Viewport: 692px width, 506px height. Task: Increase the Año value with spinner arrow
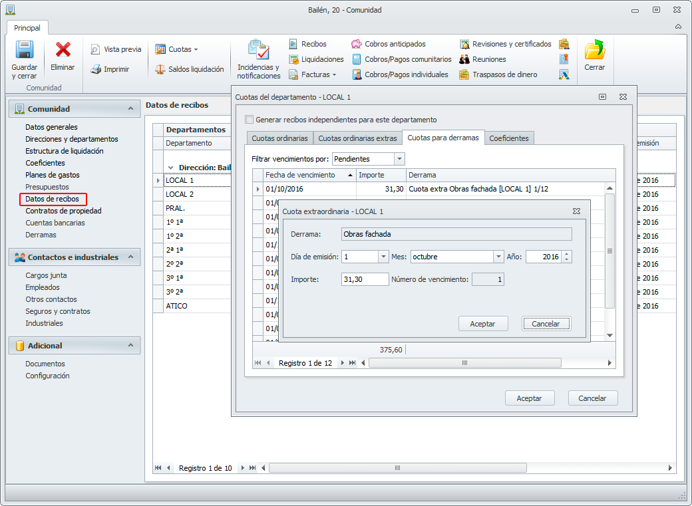click(x=567, y=254)
